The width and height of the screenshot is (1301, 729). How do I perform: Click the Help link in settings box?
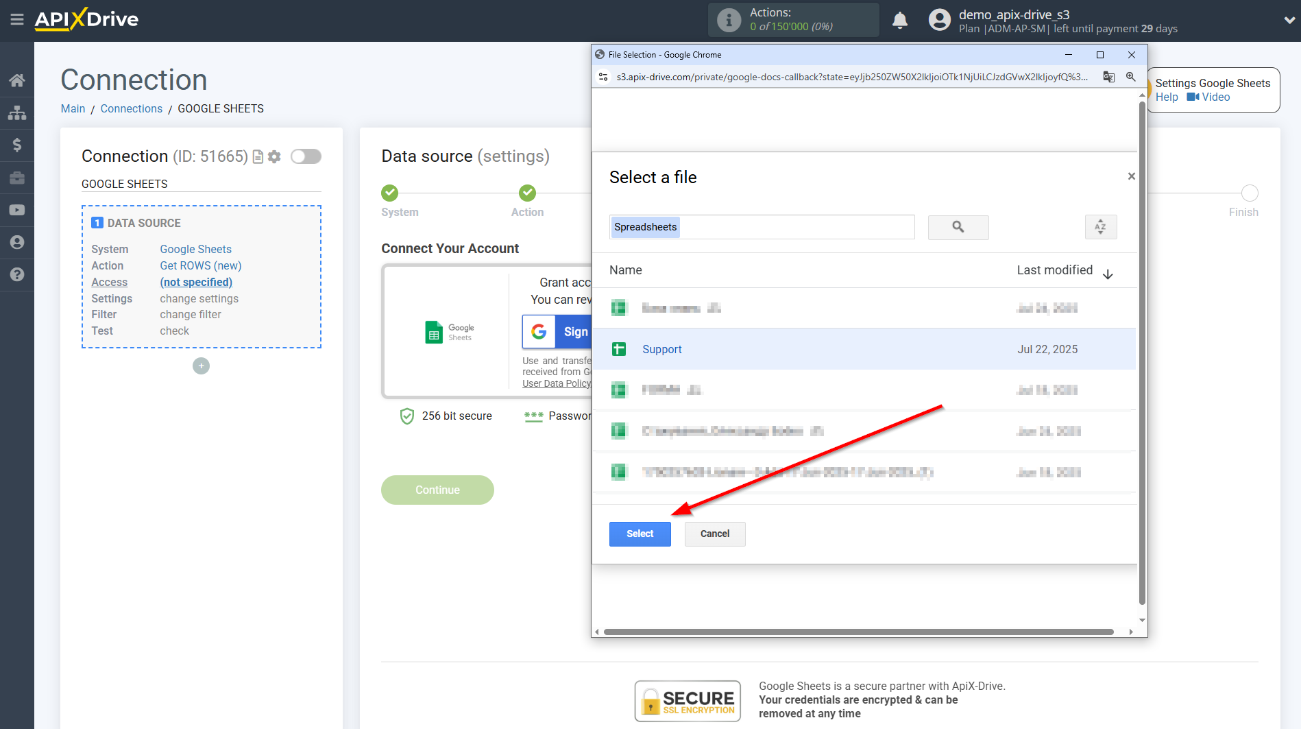pos(1167,97)
